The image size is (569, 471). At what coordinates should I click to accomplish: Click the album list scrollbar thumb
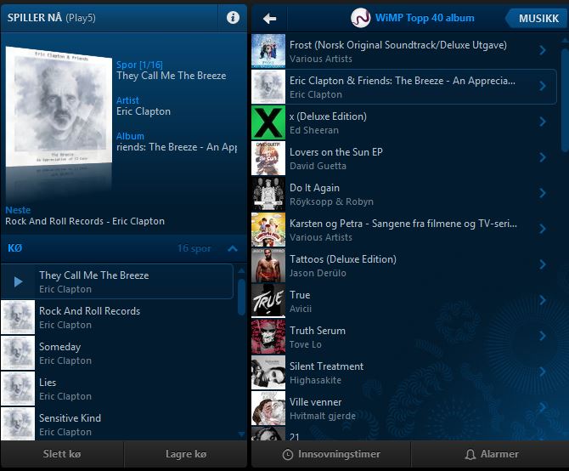pos(565,100)
